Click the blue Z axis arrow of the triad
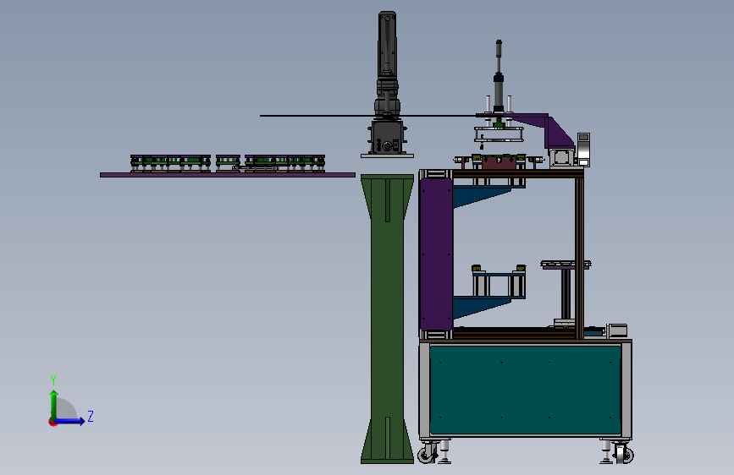 point(70,421)
